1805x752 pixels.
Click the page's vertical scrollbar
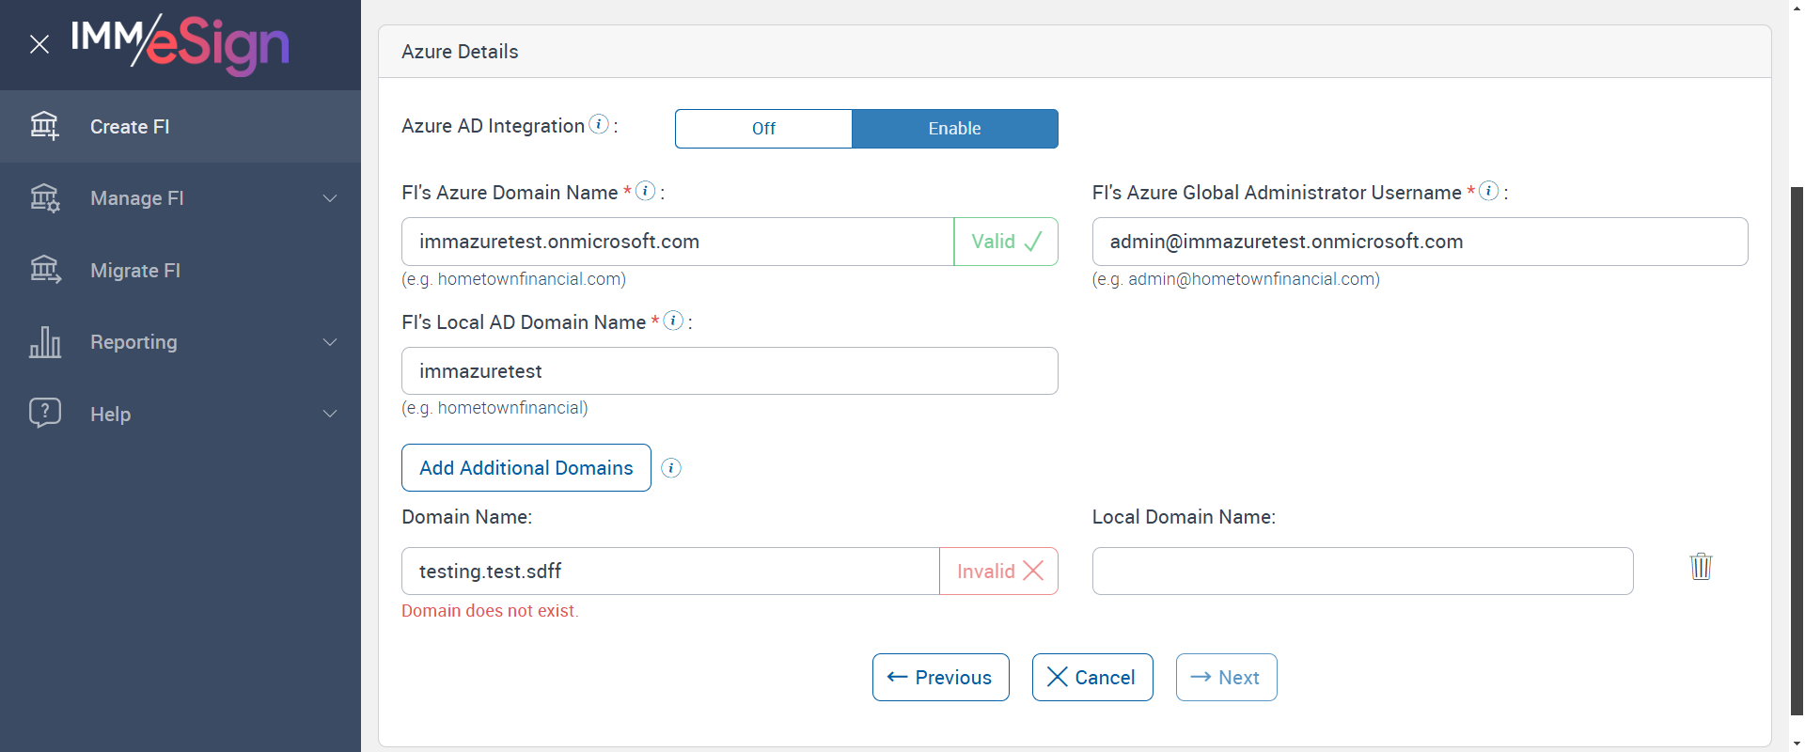click(1797, 451)
